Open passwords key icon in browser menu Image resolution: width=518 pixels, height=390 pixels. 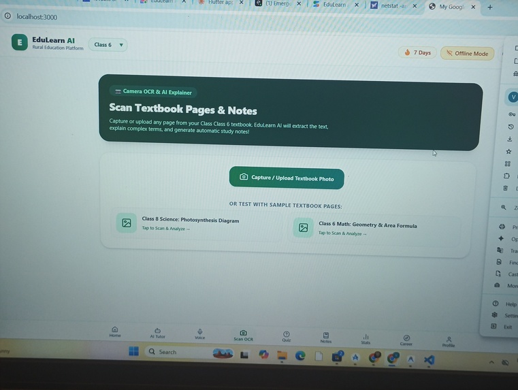[x=512, y=114]
